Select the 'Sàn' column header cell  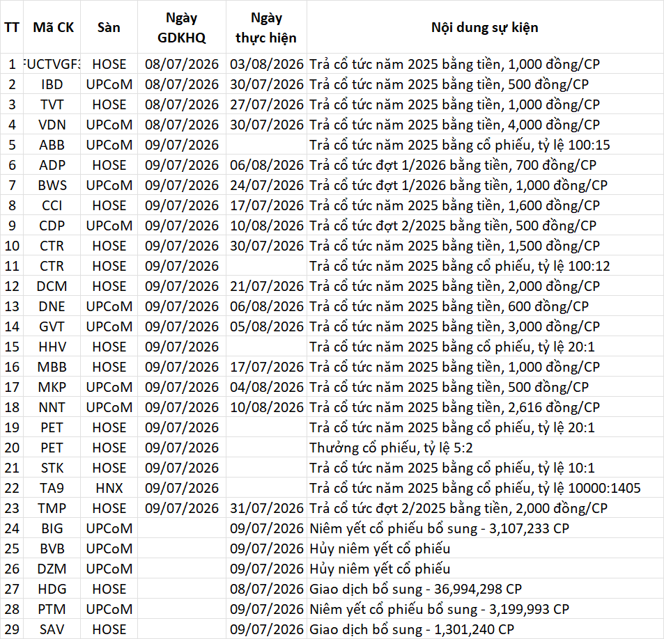109,27
